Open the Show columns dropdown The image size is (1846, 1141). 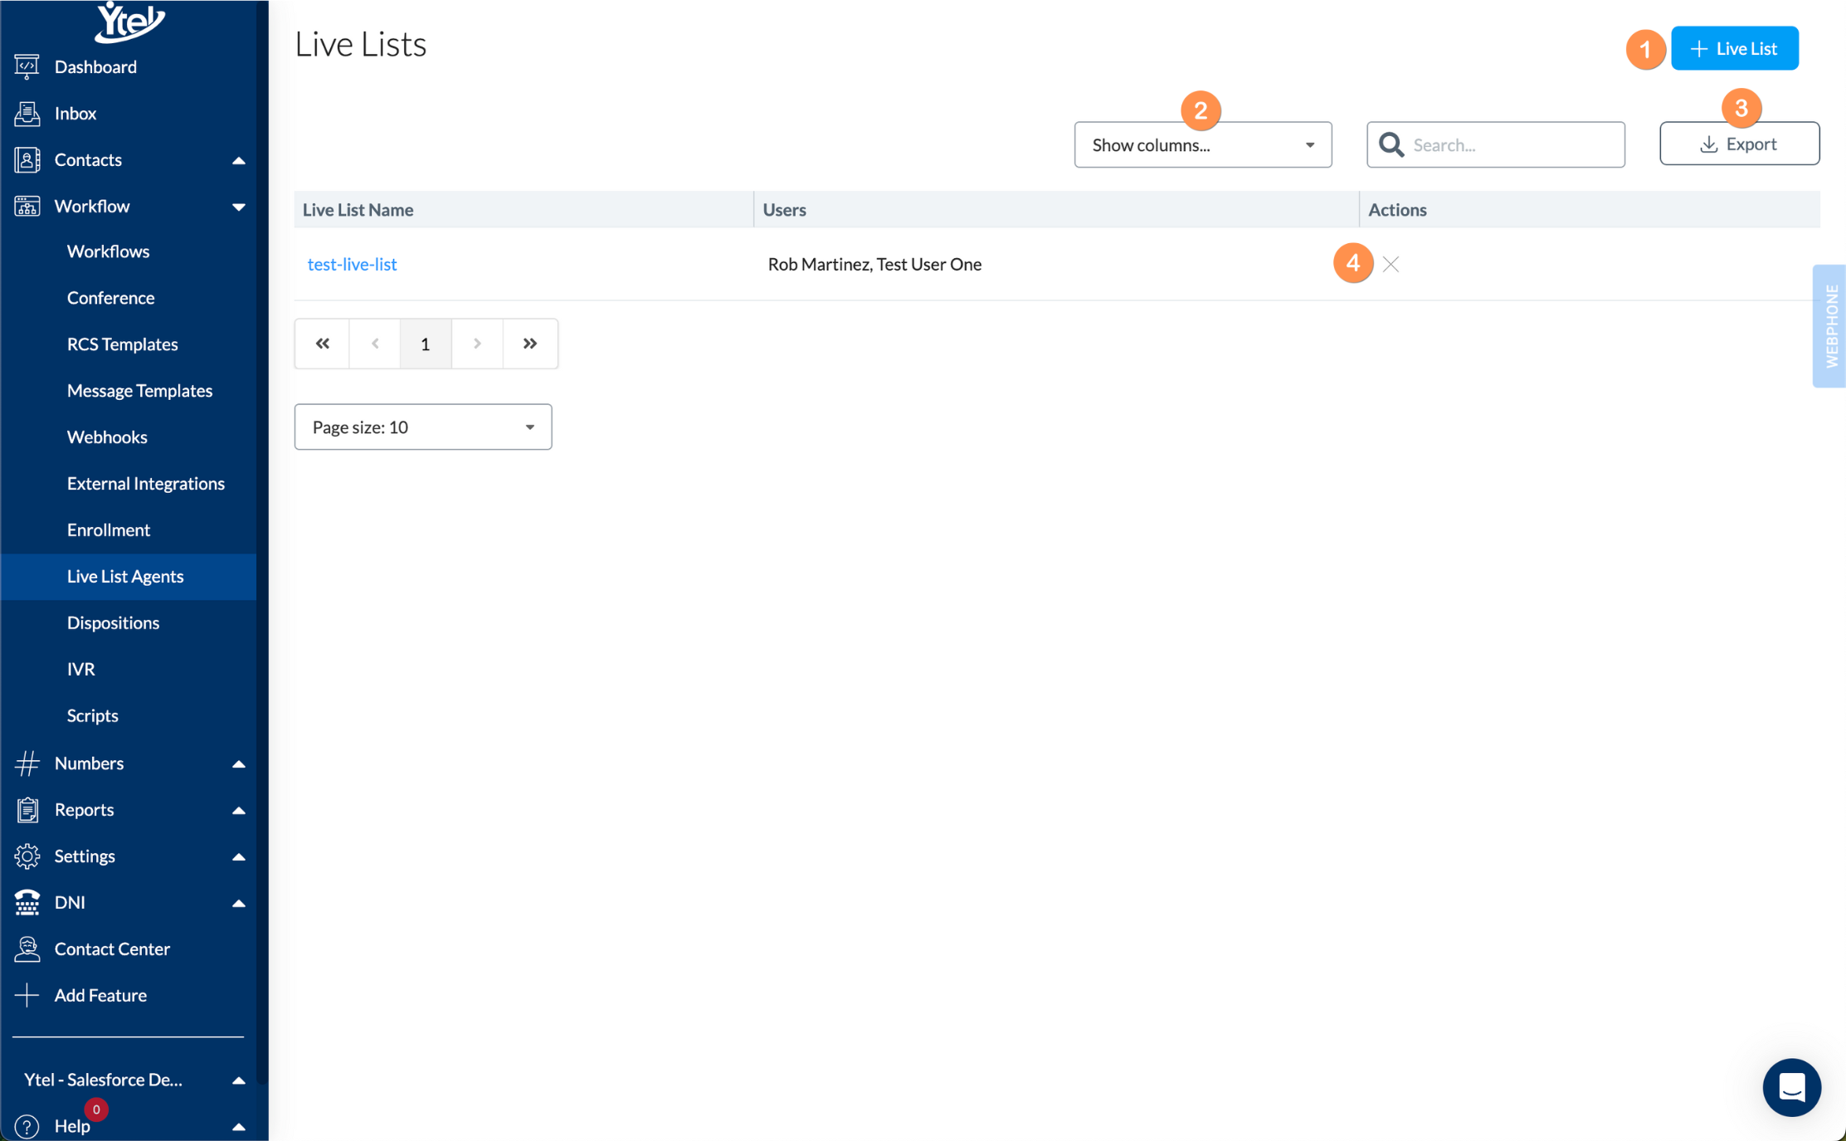pos(1202,145)
